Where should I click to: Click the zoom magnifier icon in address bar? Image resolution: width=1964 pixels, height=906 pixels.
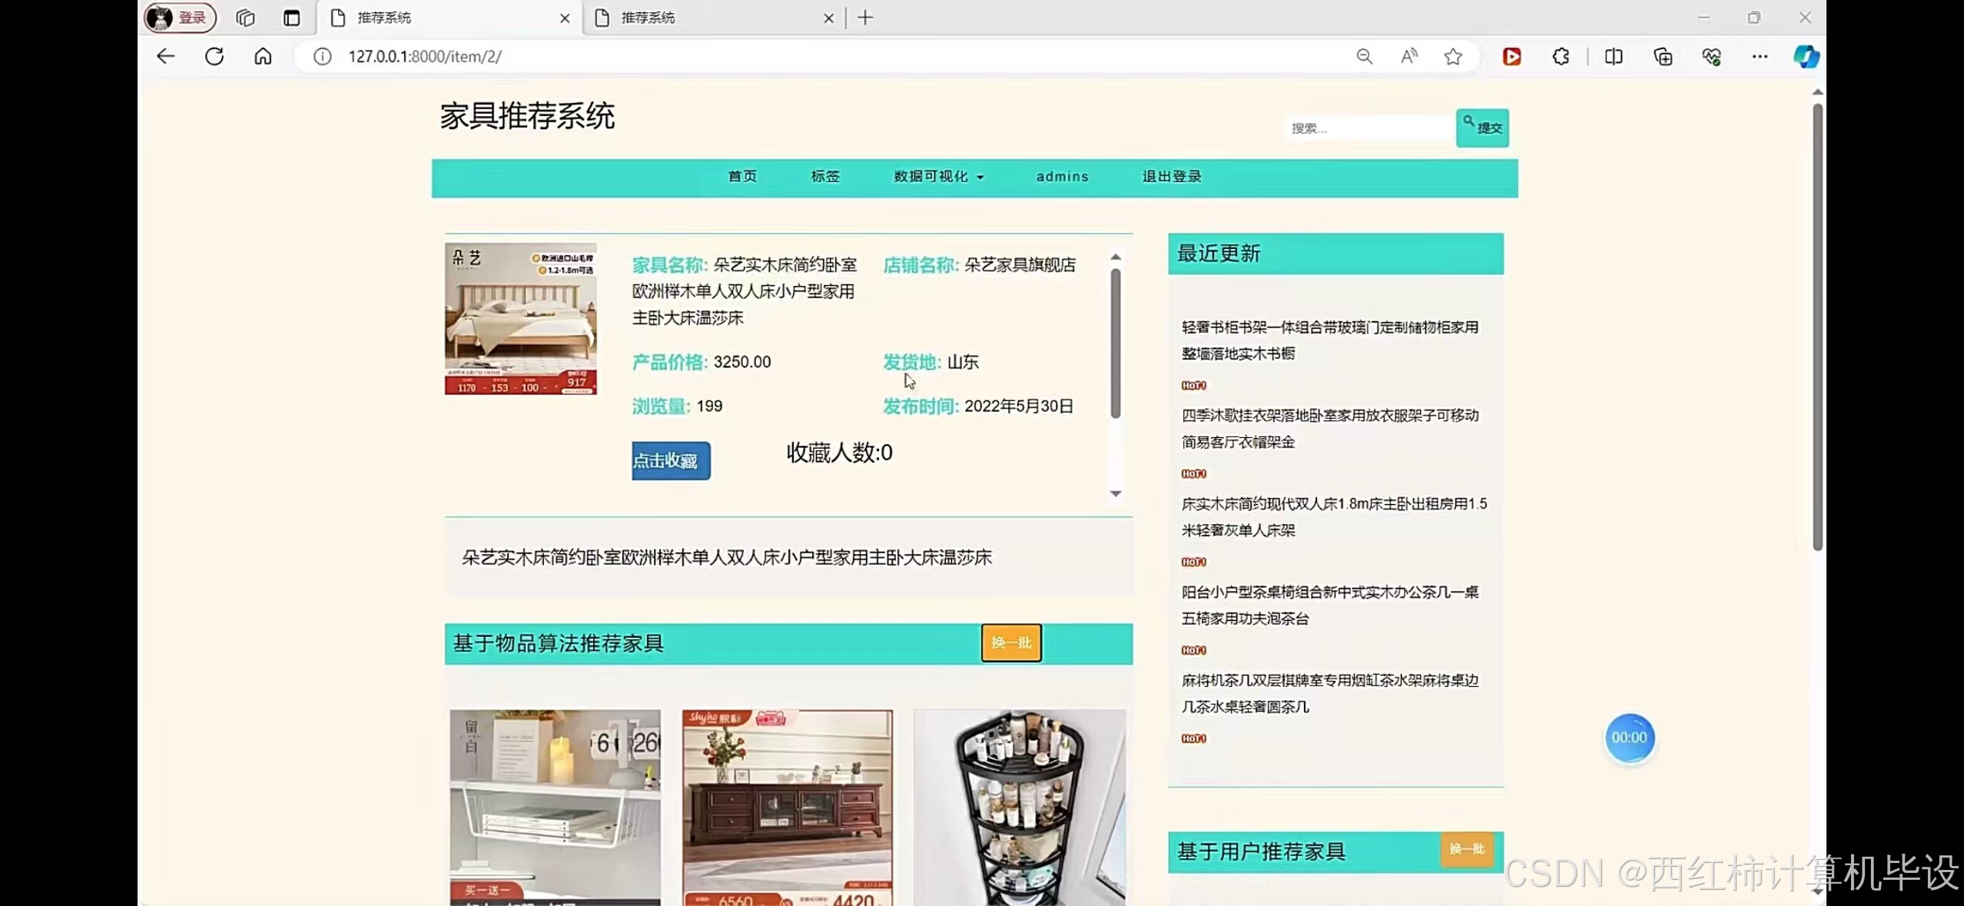pyautogui.click(x=1364, y=56)
